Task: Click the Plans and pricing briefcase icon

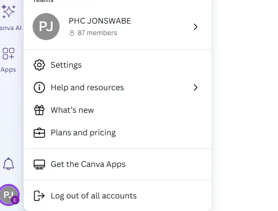Action: 39,132
